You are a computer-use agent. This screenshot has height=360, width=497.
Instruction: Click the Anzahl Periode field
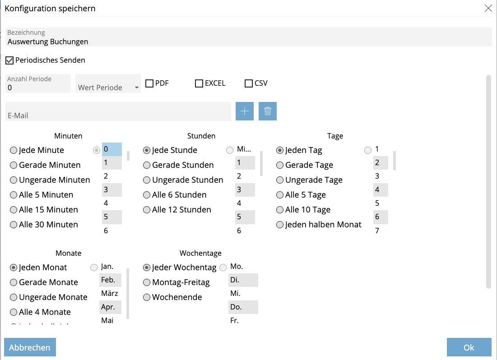(38, 87)
